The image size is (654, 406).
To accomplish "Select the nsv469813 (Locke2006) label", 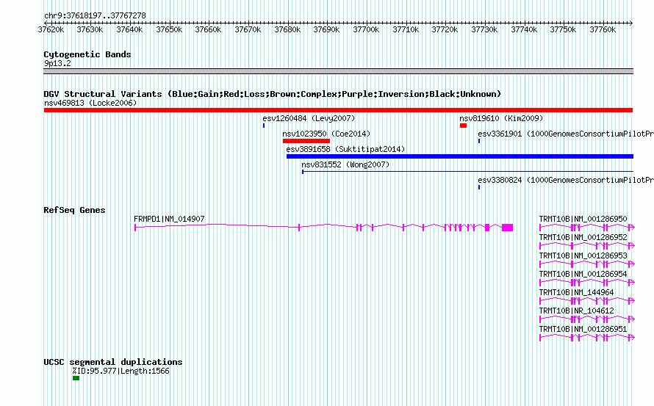I will [90, 103].
